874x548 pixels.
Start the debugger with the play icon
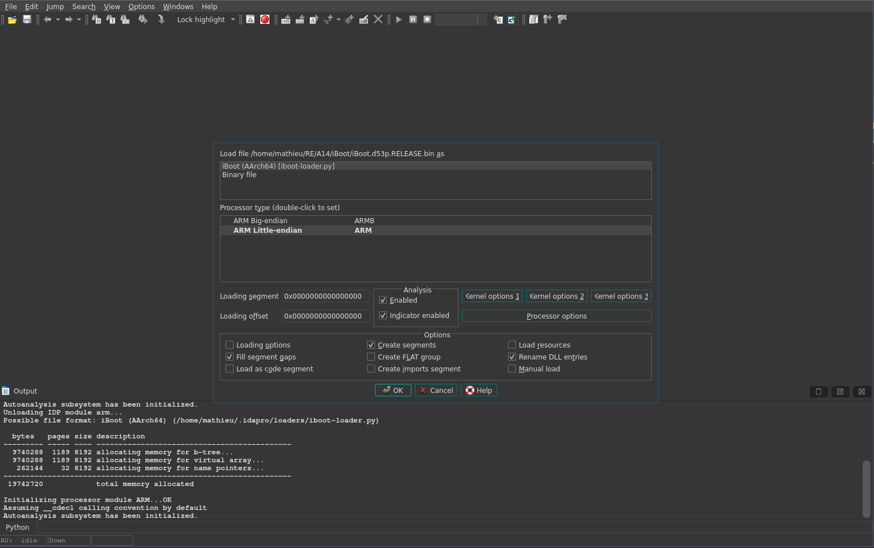[x=399, y=19]
